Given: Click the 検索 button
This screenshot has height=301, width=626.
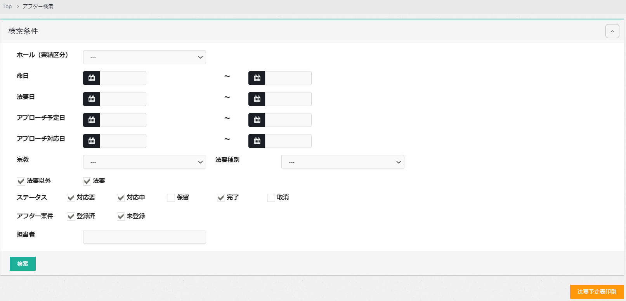Looking at the screenshot, I should tap(23, 264).
